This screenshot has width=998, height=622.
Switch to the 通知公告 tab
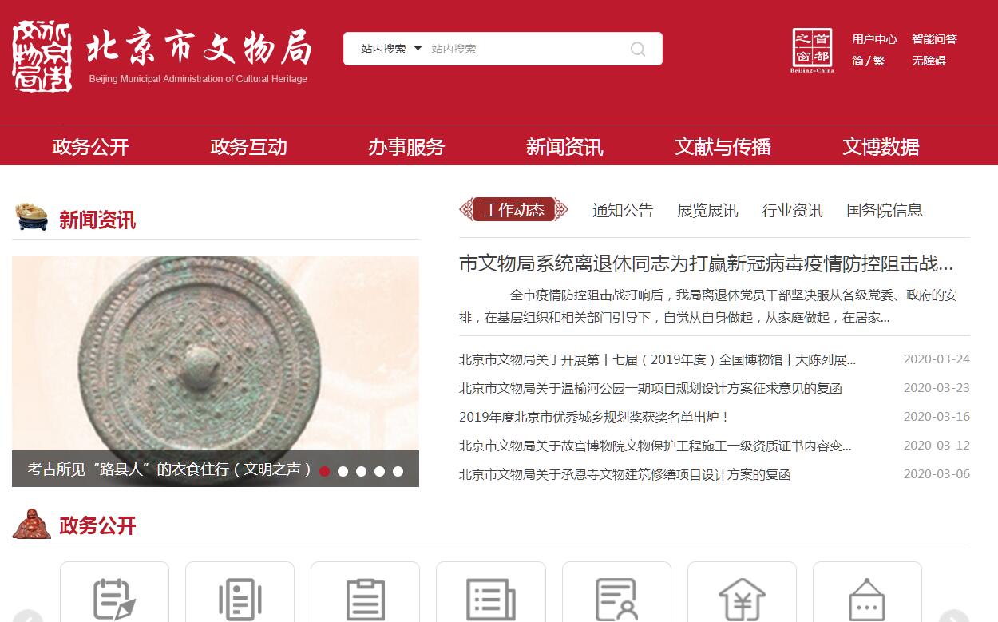[x=623, y=210]
